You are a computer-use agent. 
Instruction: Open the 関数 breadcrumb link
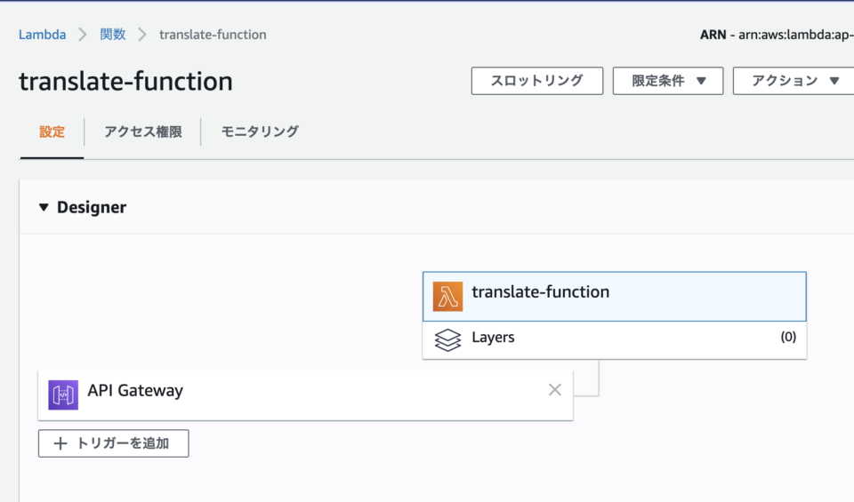[x=113, y=35]
